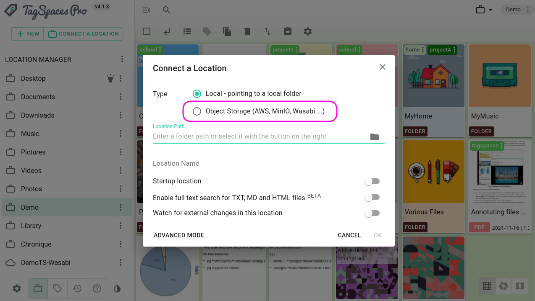
Task: Open perspective settings gear in toolbar
Action: pyautogui.click(x=308, y=31)
